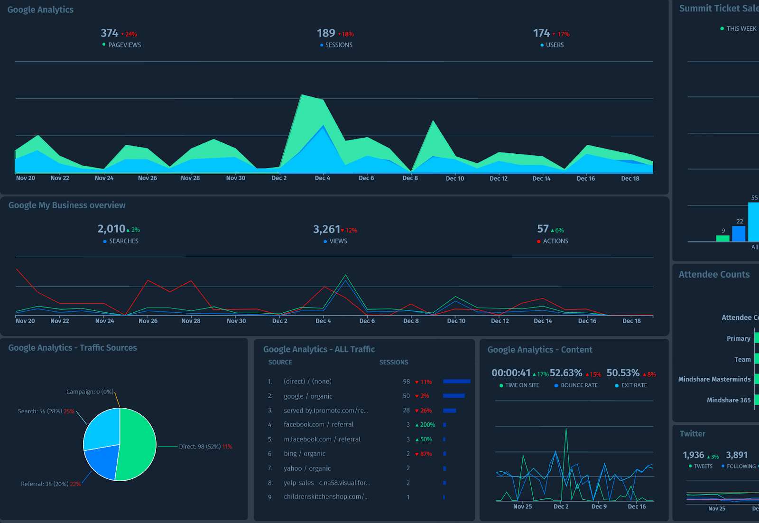The height and width of the screenshot is (523, 759).
Task: Select the TWEETS legend dot
Action: point(689,466)
